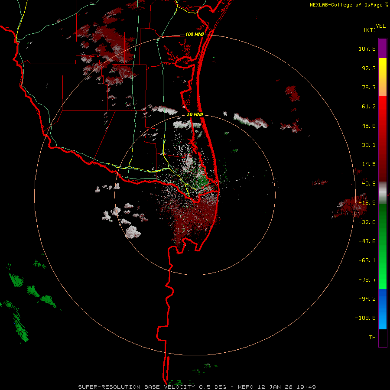Click the purple segment of the color bar

click(x=383, y=48)
